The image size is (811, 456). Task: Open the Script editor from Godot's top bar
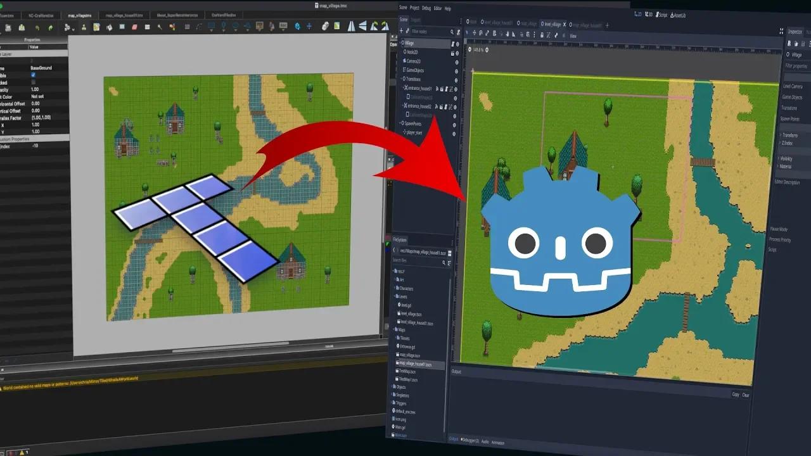pos(661,14)
